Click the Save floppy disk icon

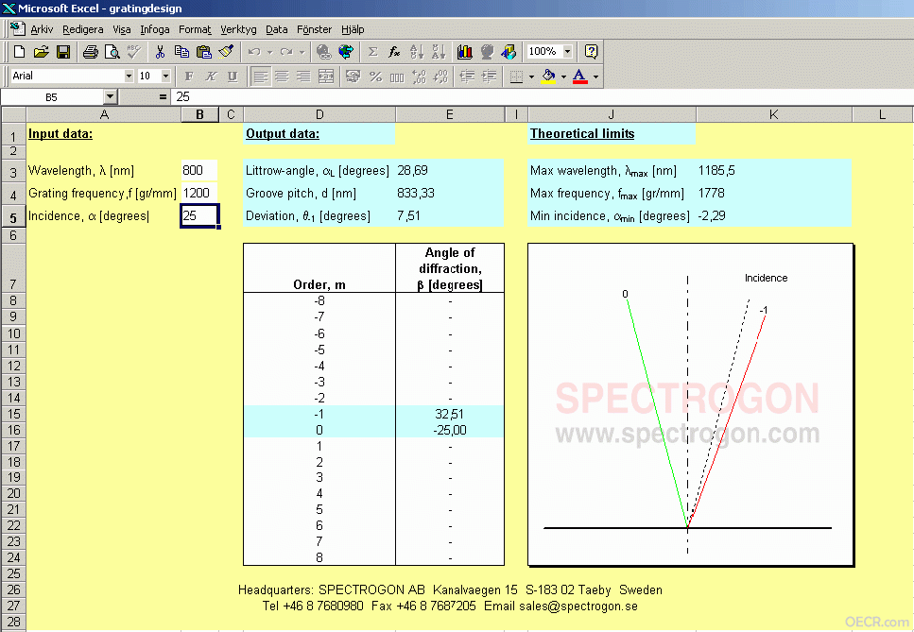point(63,52)
